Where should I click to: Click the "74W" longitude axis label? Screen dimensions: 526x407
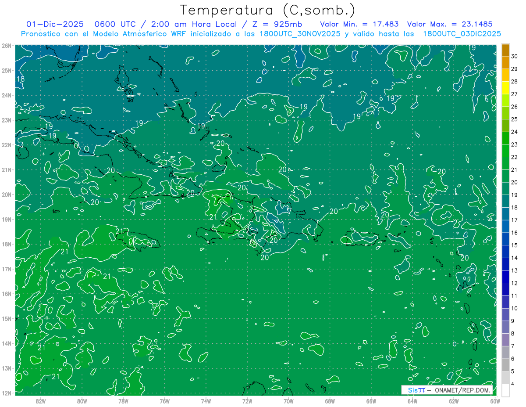click(206, 401)
